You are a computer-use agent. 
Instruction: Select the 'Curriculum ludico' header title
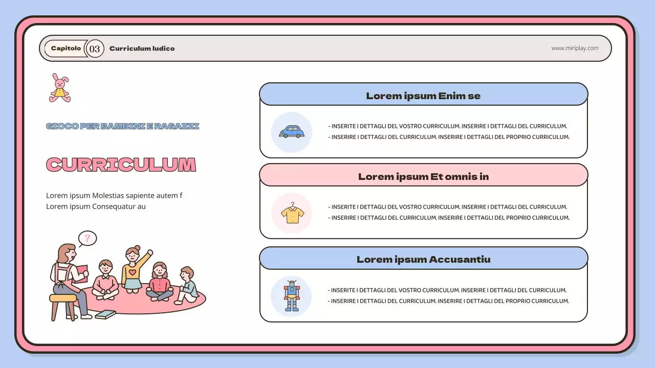(142, 48)
